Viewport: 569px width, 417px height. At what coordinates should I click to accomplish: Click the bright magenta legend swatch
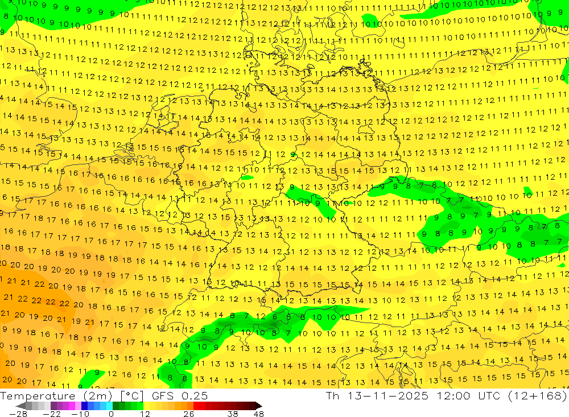tap(72, 406)
